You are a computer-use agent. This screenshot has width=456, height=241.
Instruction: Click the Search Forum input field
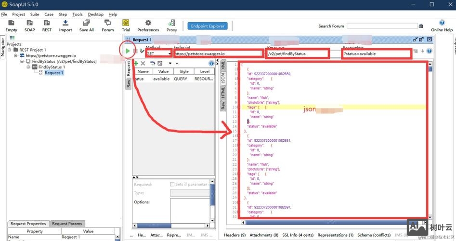[382, 26]
